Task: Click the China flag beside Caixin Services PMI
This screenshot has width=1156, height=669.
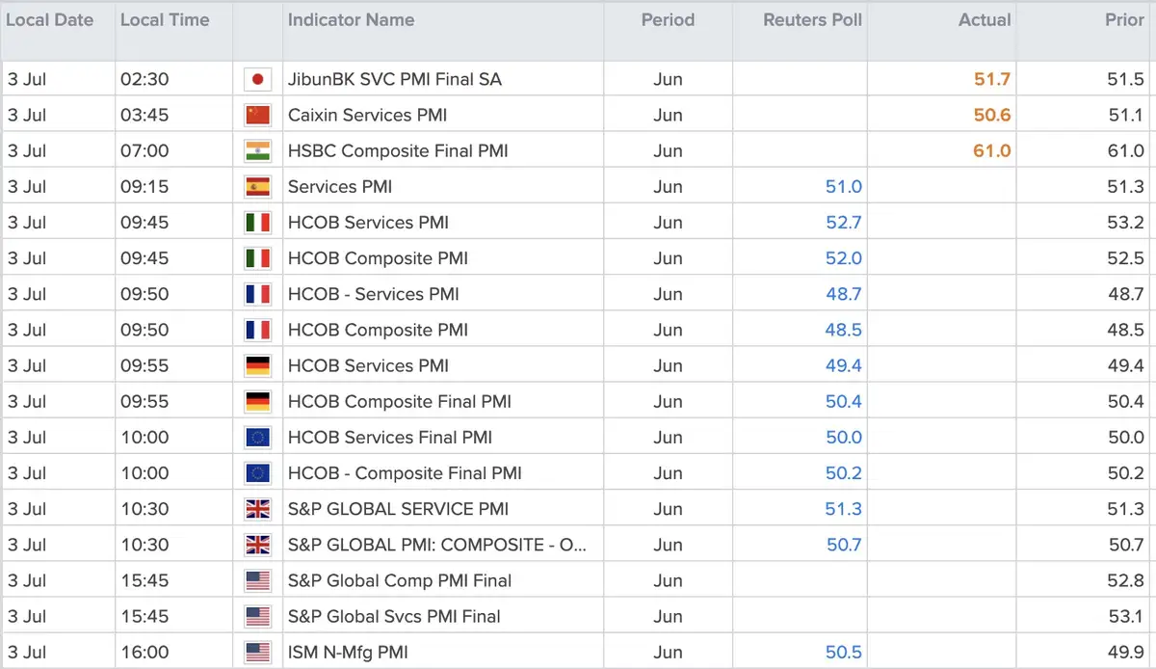Action: 257,115
